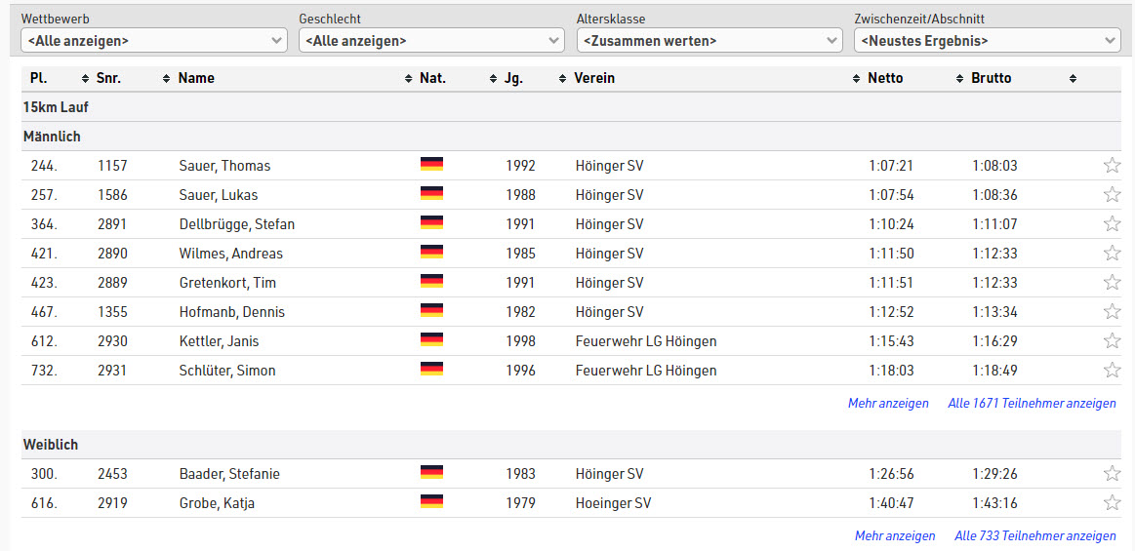Screen dimensions: 1135x551
Task: Sort results by Name column header
Action: click(196, 78)
